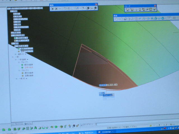Open the 維持 曲線 dropdown arrow

tap(27, 46)
